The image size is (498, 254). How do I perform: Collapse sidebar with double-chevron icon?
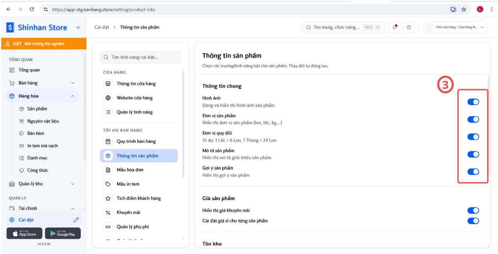click(x=78, y=28)
